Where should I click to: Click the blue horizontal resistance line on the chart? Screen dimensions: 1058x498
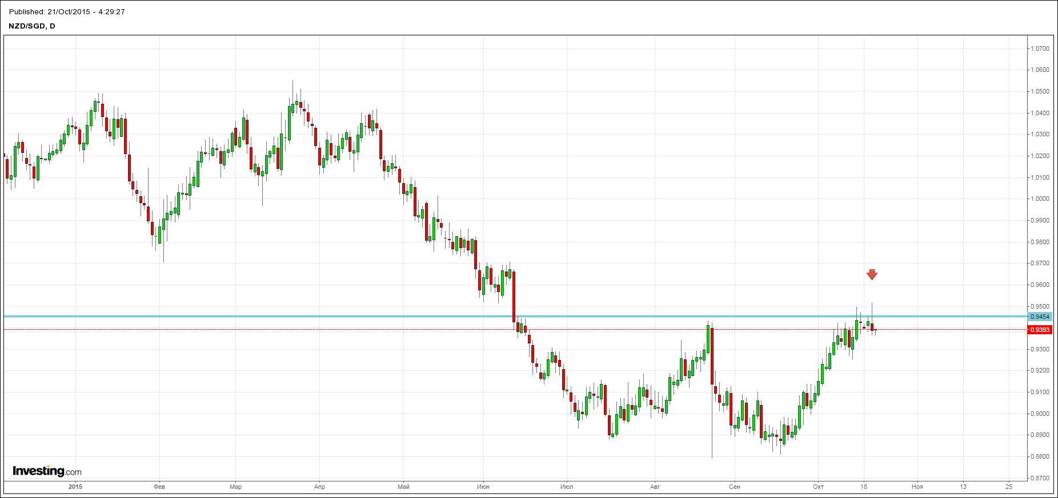click(x=514, y=316)
